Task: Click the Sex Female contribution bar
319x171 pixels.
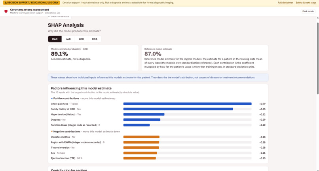Action: pyautogui.click(x=140, y=153)
